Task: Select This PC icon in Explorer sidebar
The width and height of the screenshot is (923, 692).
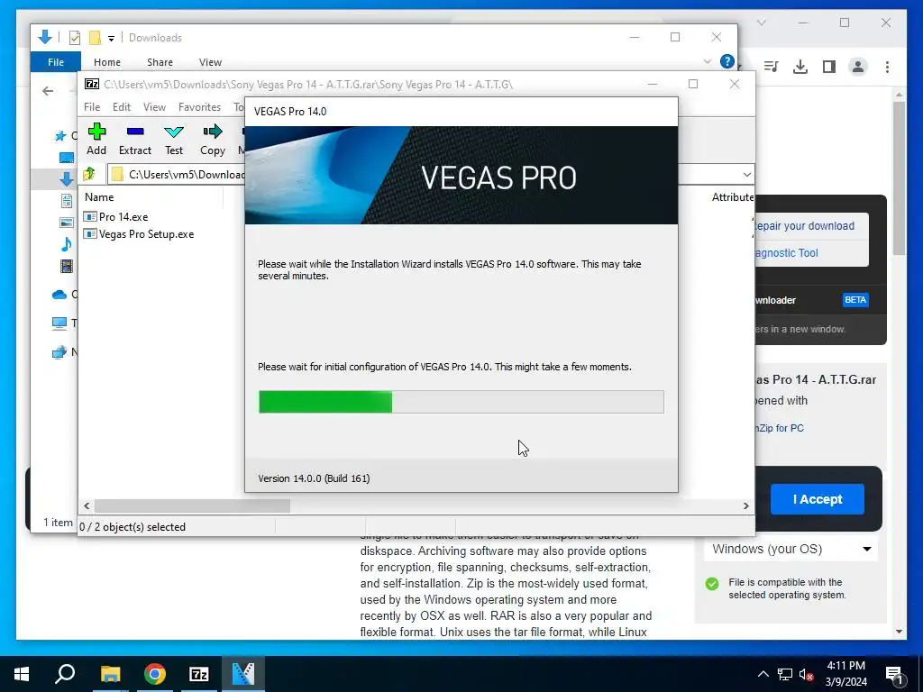Action: (59, 323)
